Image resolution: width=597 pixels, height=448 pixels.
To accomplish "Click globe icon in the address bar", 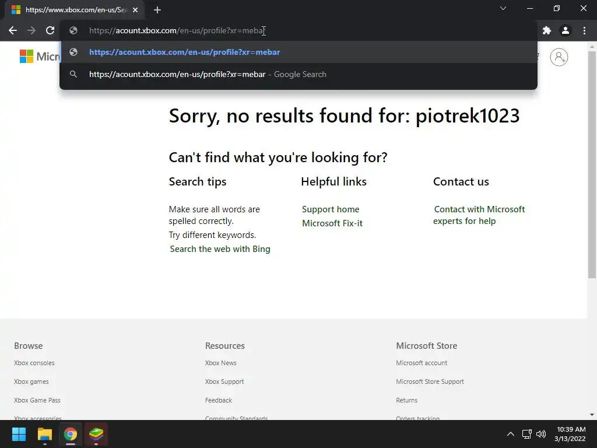I will (x=73, y=30).
